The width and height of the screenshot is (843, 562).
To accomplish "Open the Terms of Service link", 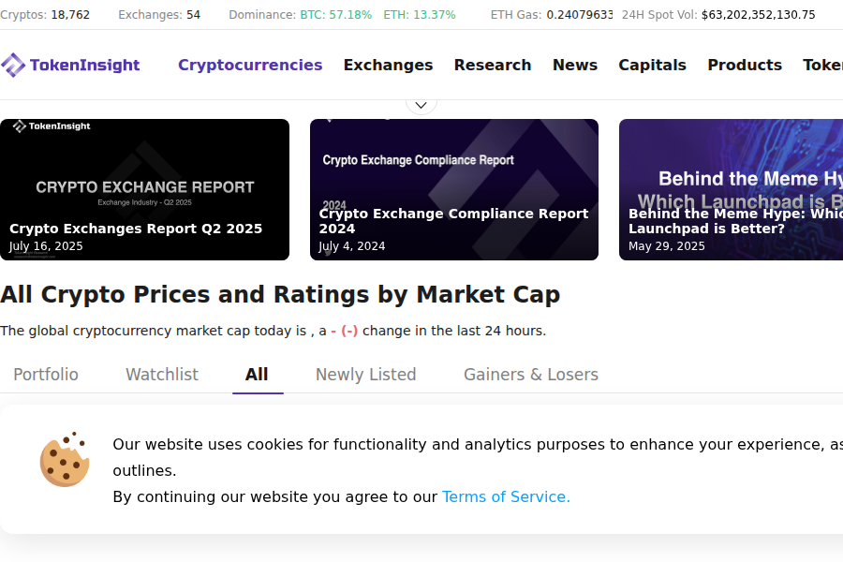I will (x=506, y=496).
